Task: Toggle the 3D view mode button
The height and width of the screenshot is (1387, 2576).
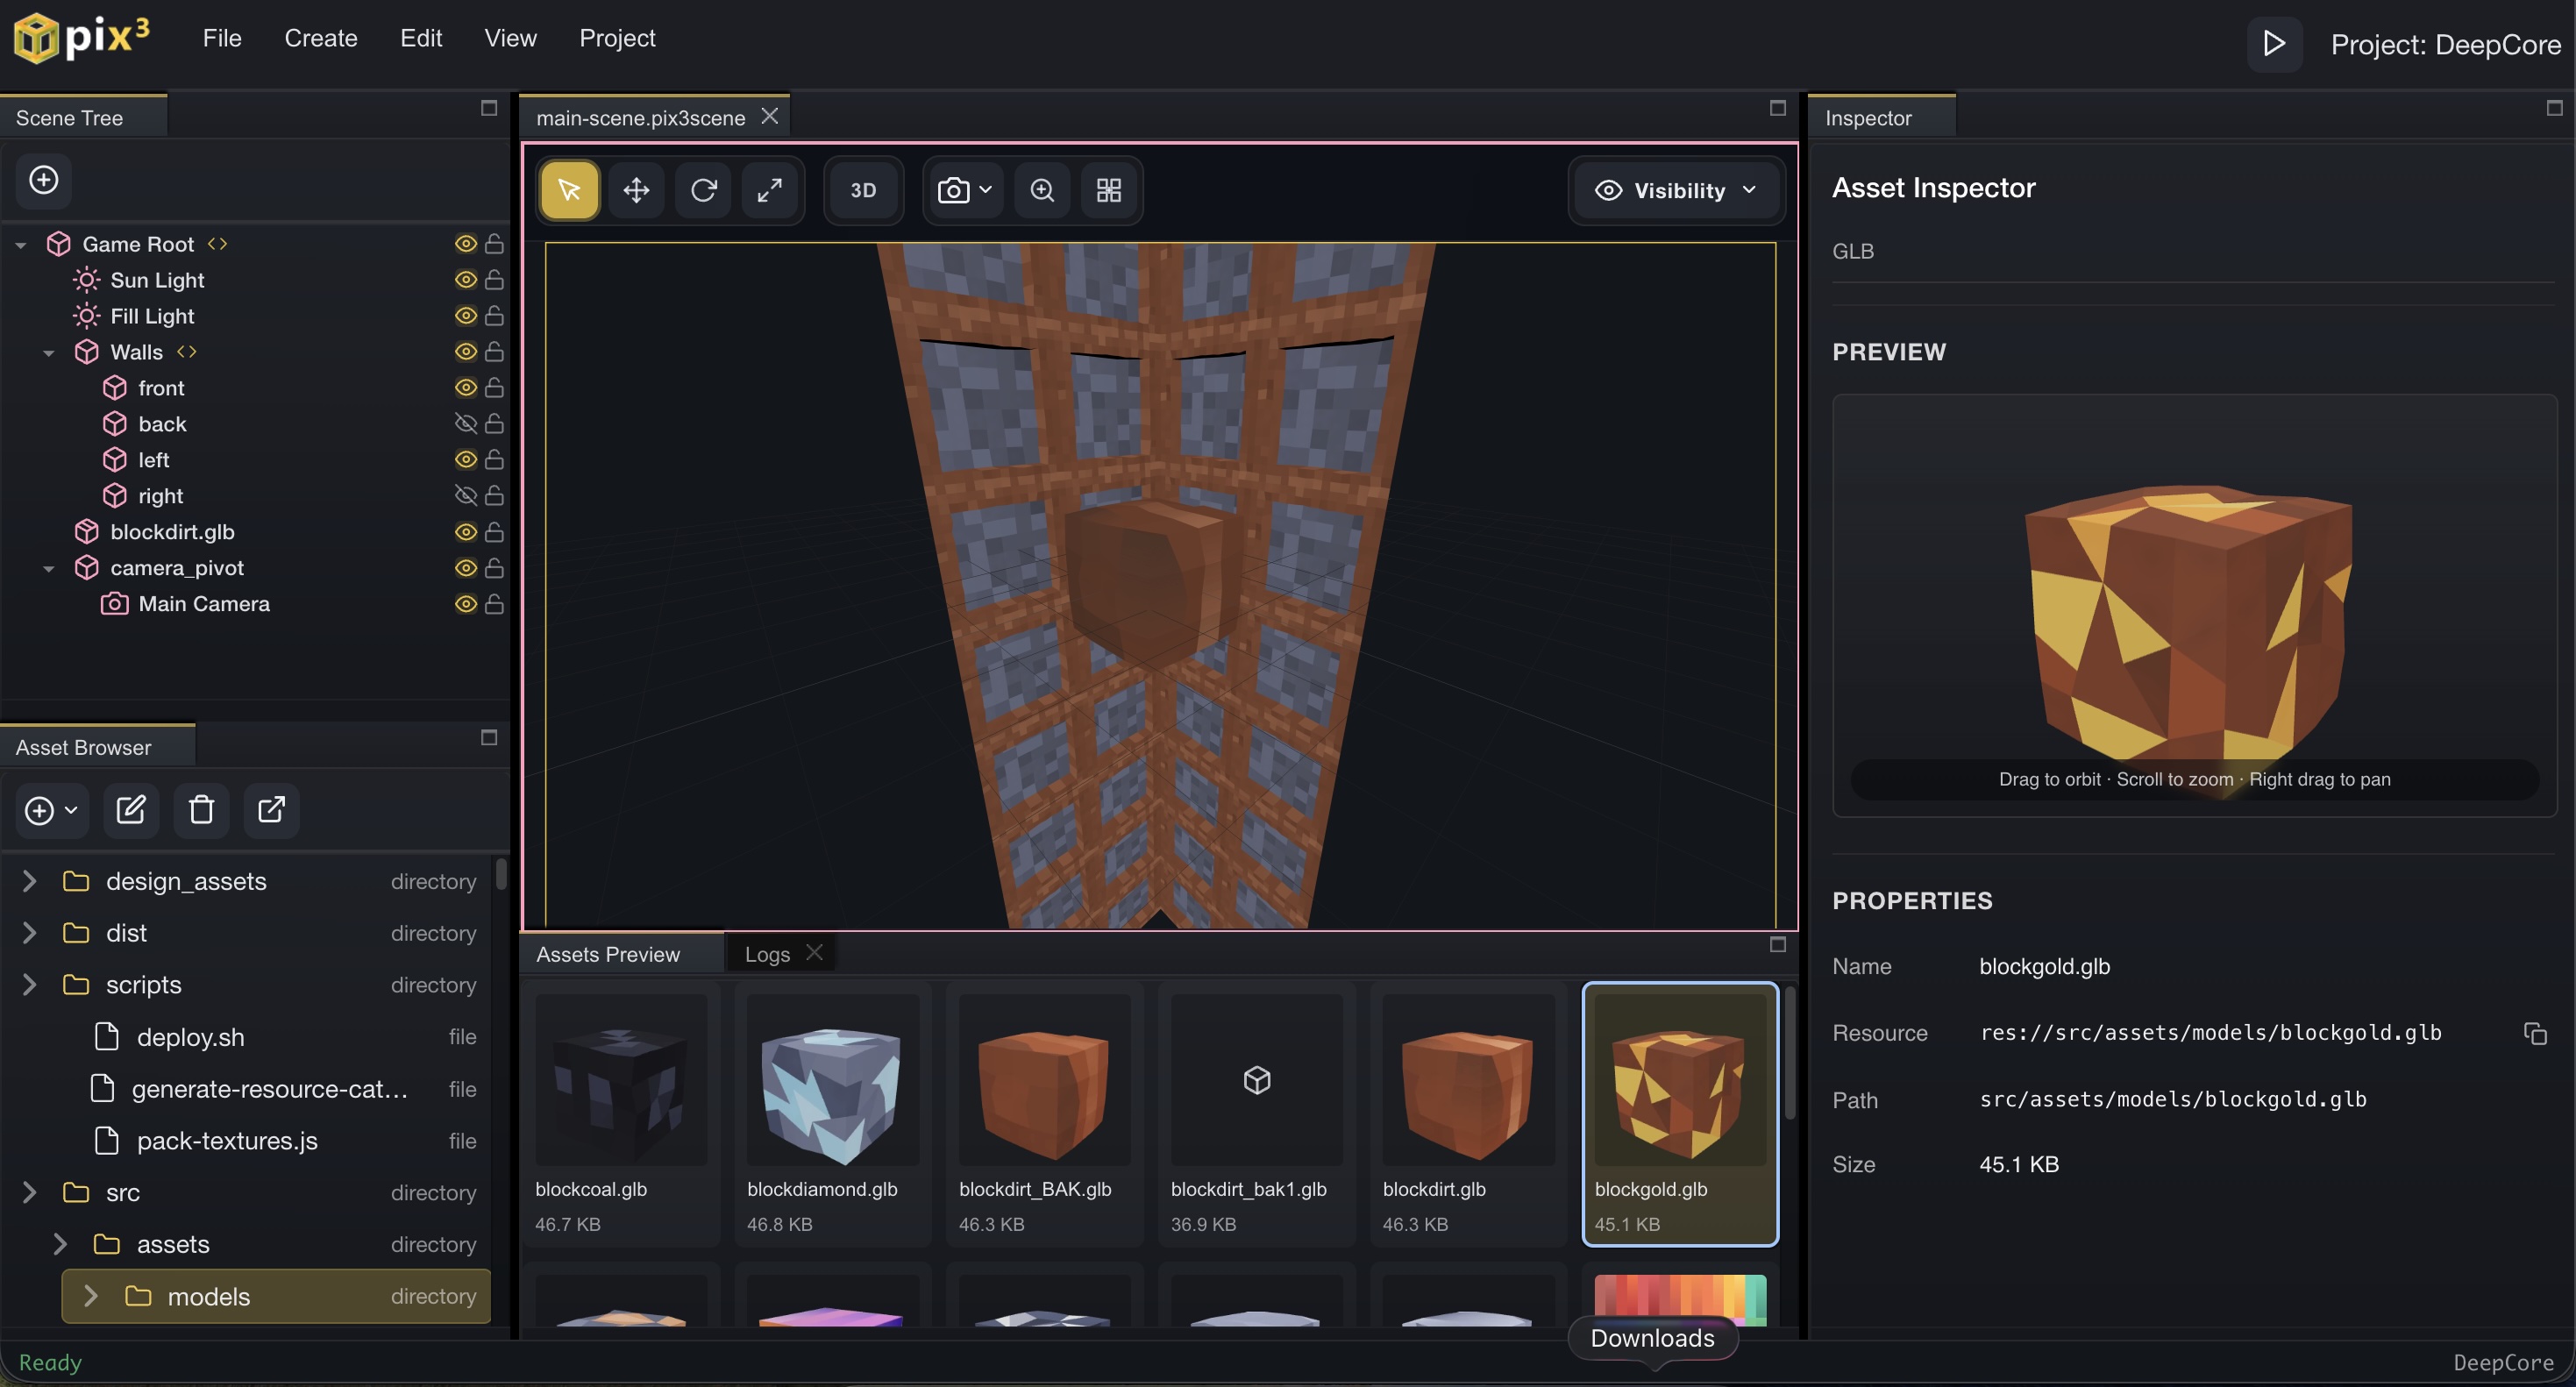Action: point(863,190)
